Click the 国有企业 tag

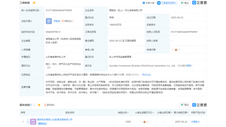42,123
